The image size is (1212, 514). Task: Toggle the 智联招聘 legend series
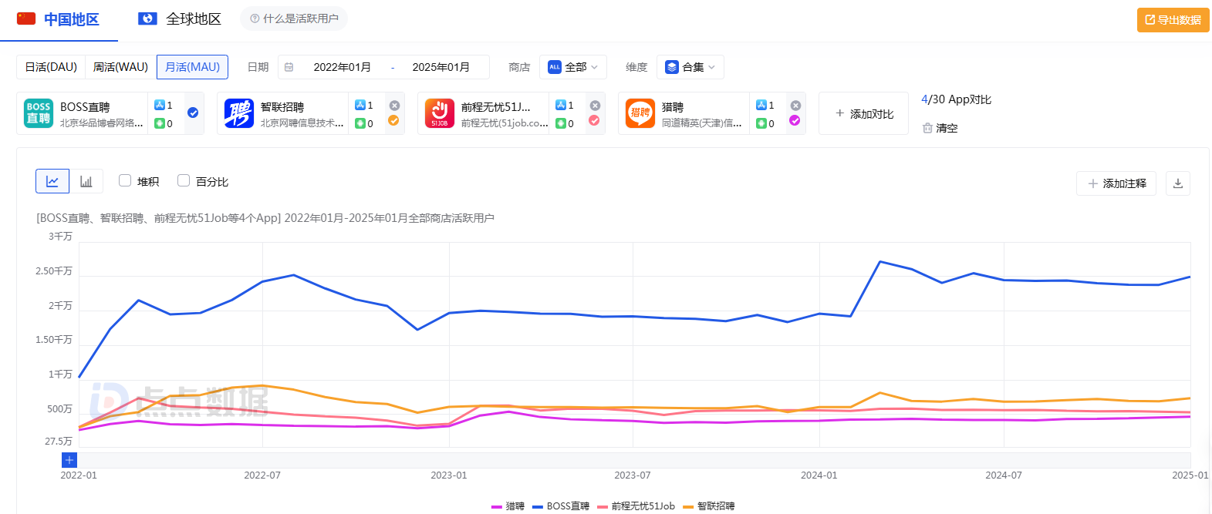(709, 506)
